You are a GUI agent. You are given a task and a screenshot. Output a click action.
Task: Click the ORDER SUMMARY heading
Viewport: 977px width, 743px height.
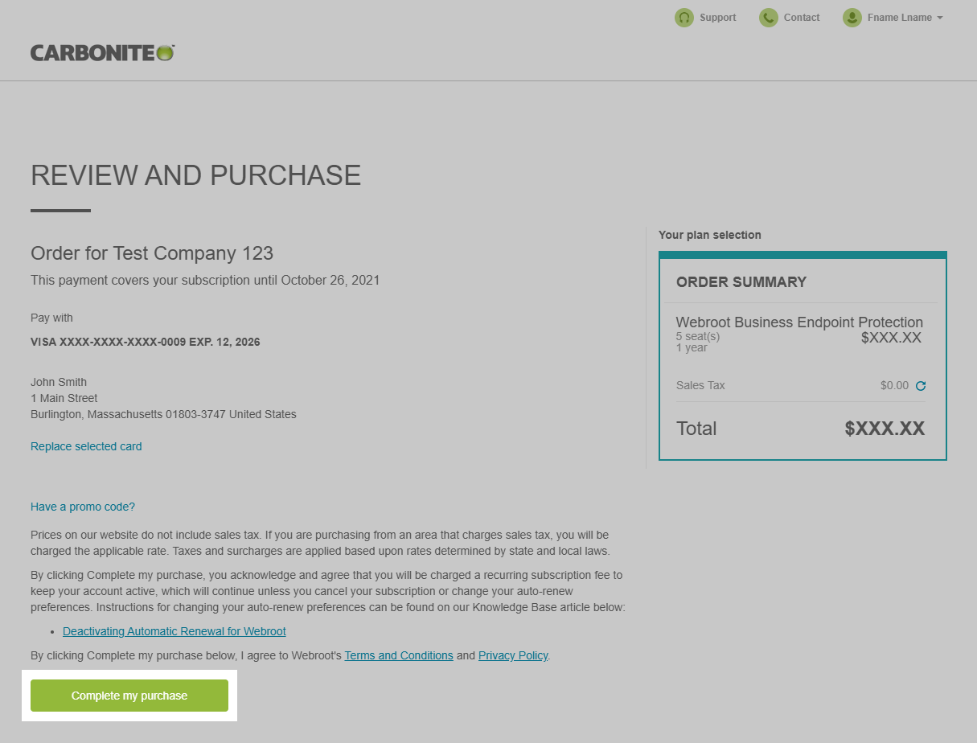(741, 282)
